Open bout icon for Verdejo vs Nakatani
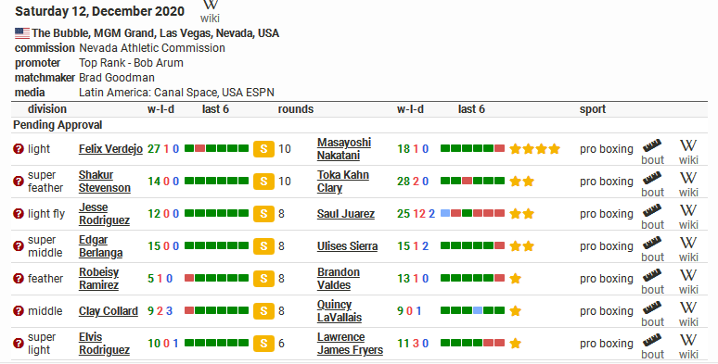The height and width of the screenshot is (364, 718). 652,152
